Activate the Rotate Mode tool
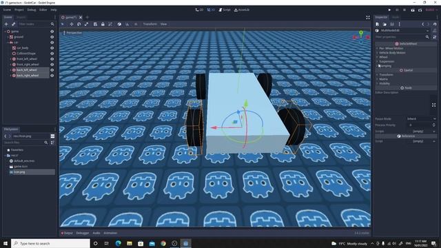The height and width of the screenshot is (248, 441). point(79,24)
